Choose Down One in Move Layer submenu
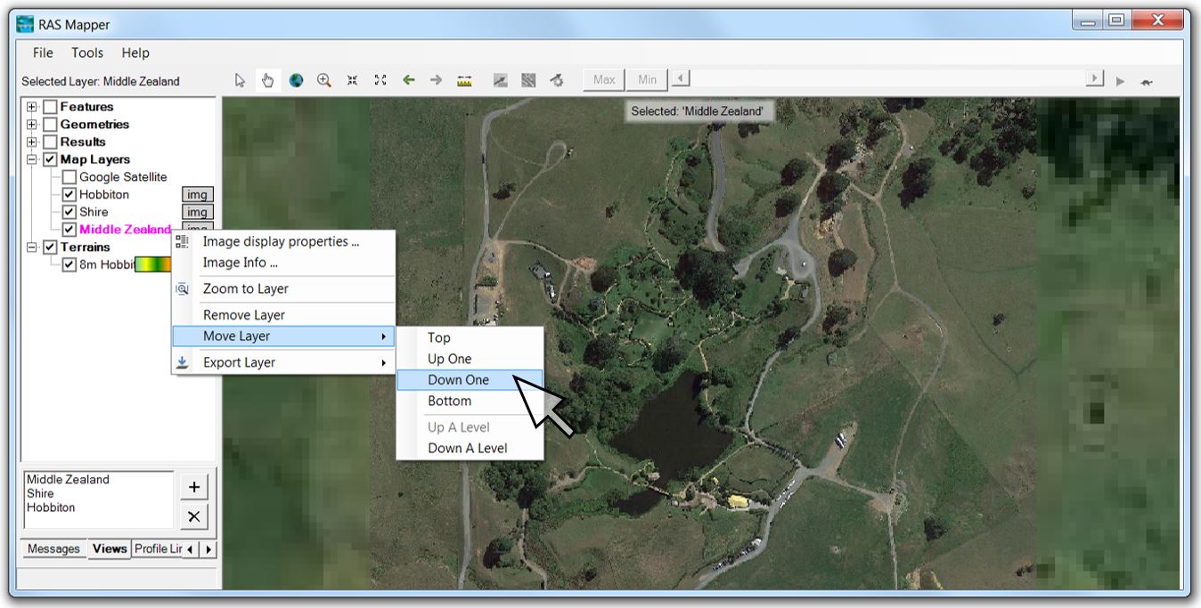The image size is (1201, 608). pyautogui.click(x=470, y=379)
